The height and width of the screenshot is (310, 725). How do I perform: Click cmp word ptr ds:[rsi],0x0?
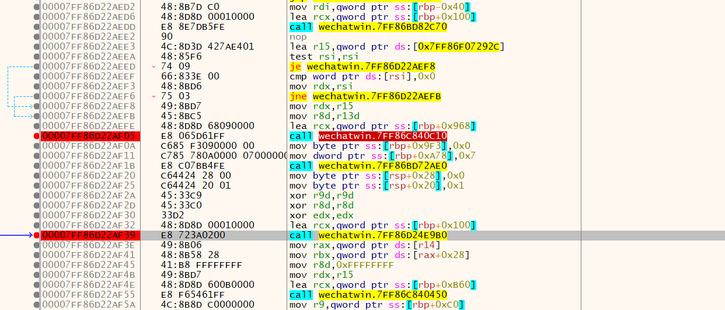pos(371,76)
